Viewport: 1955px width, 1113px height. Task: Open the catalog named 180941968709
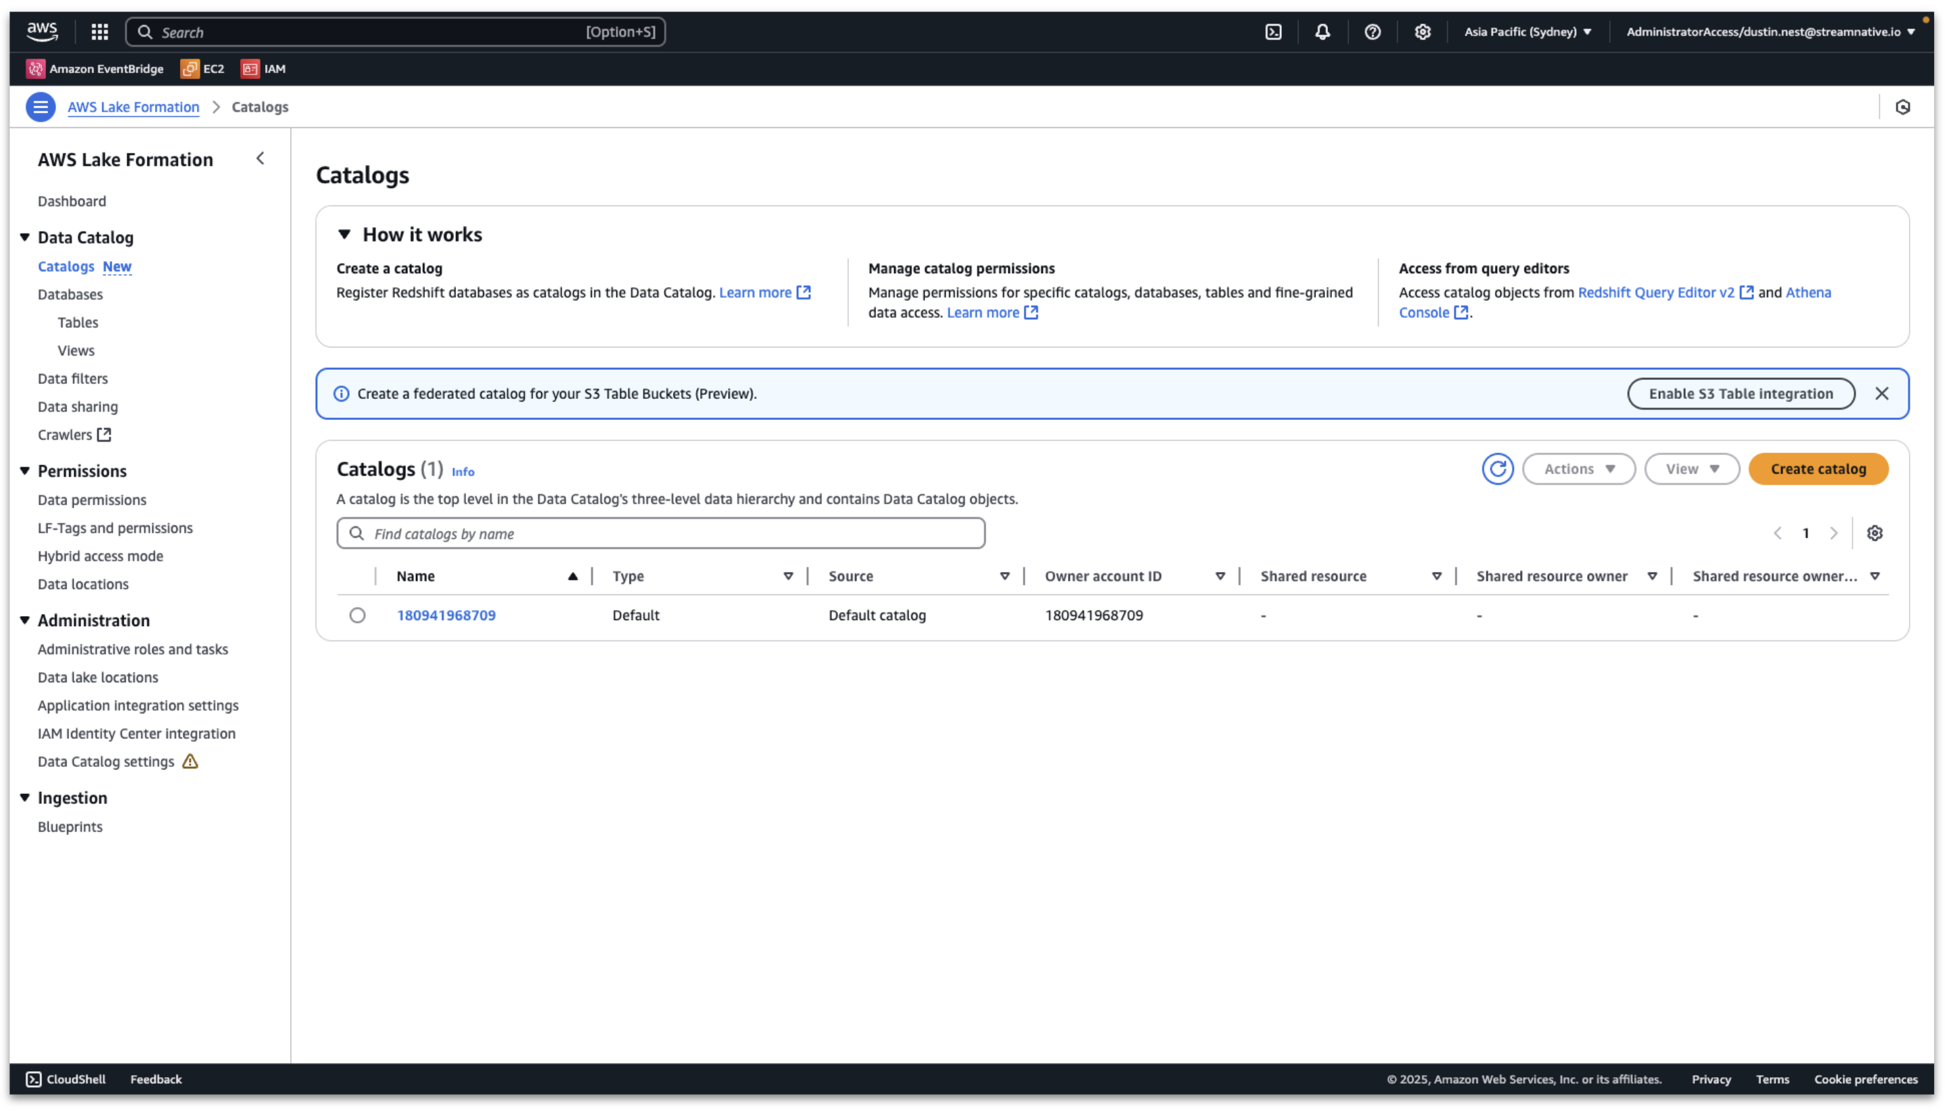tap(446, 615)
